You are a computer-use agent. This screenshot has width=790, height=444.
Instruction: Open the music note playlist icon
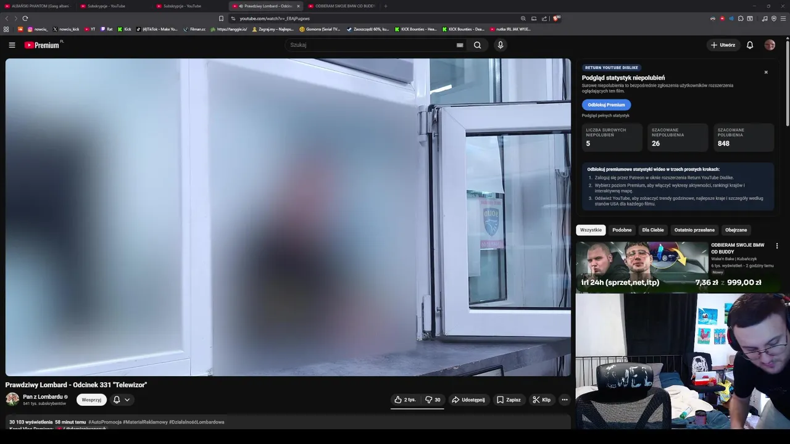click(765, 18)
